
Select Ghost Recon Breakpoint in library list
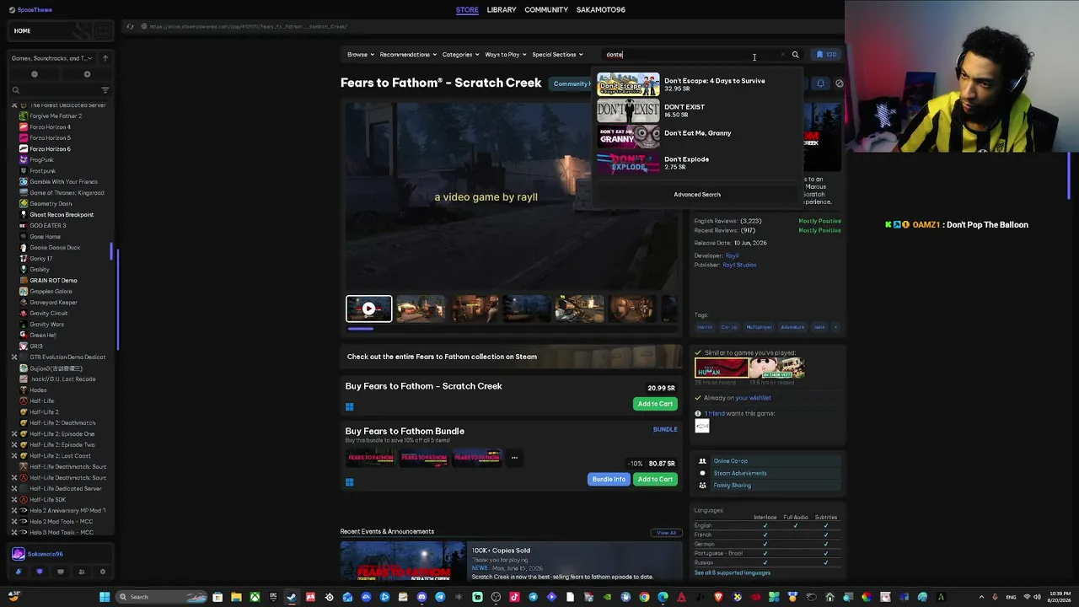click(62, 215)
